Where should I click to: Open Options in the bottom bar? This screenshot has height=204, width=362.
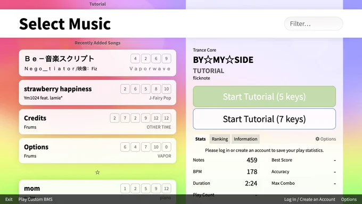click(x=349, y=199)
